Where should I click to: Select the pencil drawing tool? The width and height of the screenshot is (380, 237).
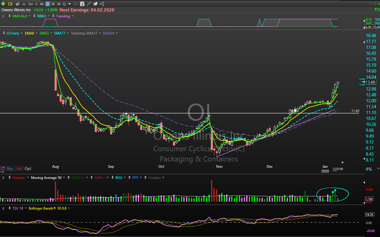click(x=89, y=4)
